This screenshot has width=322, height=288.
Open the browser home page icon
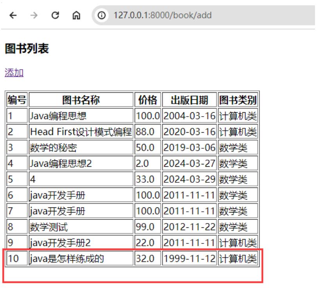tap(76, 15)
